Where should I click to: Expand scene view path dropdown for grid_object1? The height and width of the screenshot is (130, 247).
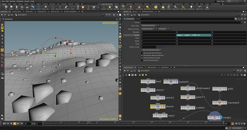(x=103, y=15)
